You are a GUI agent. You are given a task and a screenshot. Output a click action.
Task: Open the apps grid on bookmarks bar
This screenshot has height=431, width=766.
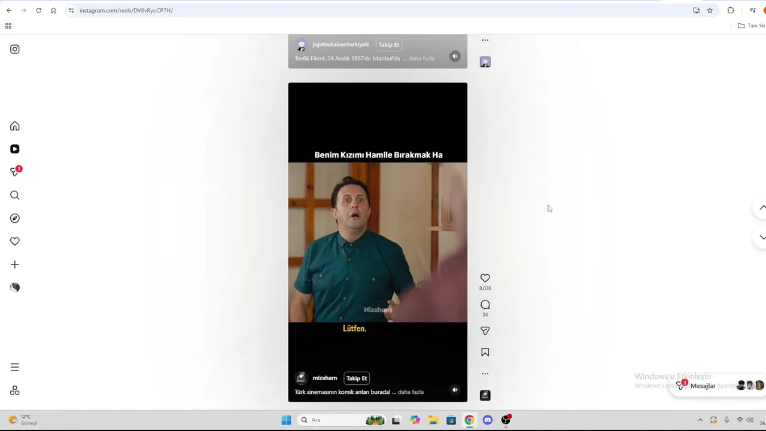coord(8,26)
